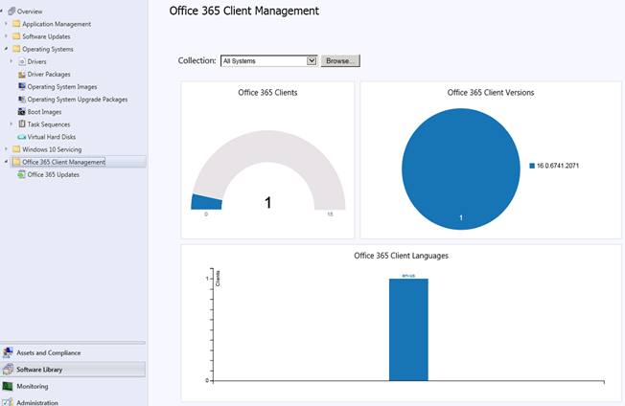This screenshot has height=406, width=625.
Task: Open the Collection dropdown arrow
Action: [x=312, y=61]
